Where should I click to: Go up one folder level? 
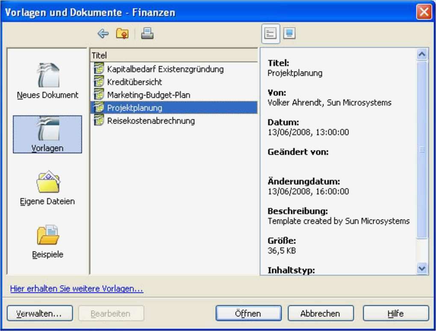(x=122, y=34)
